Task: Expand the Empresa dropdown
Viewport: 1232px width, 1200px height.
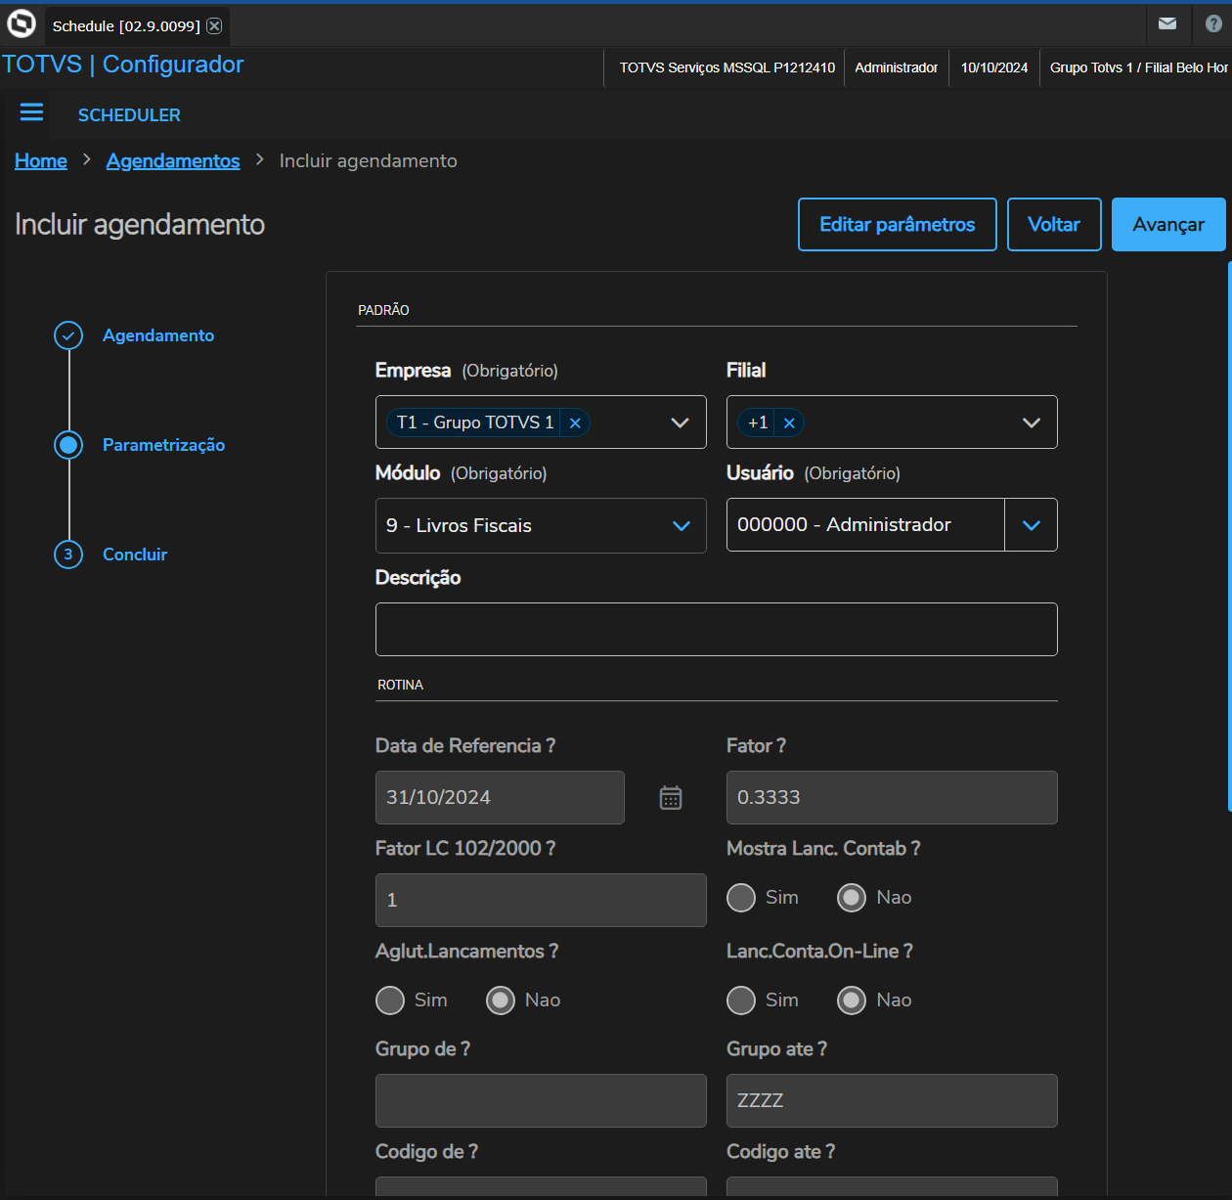Action: (x=680, y=422)
